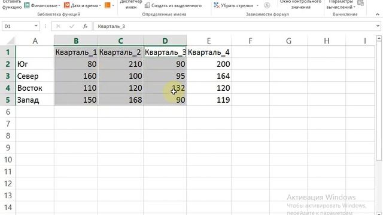Click cell with value 95
The height and width of the screenshot is (215, 383).
point(165,76)
